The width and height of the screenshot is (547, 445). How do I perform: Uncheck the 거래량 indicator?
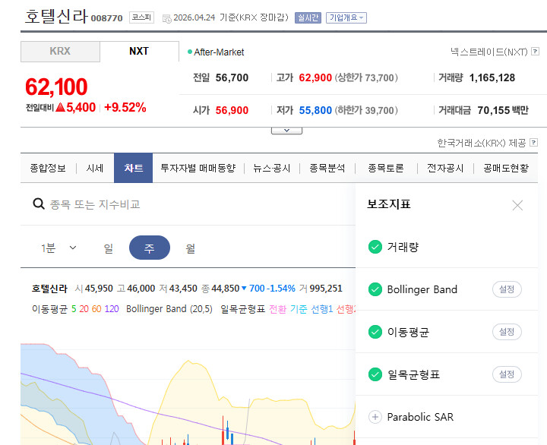tap(375, 247)
